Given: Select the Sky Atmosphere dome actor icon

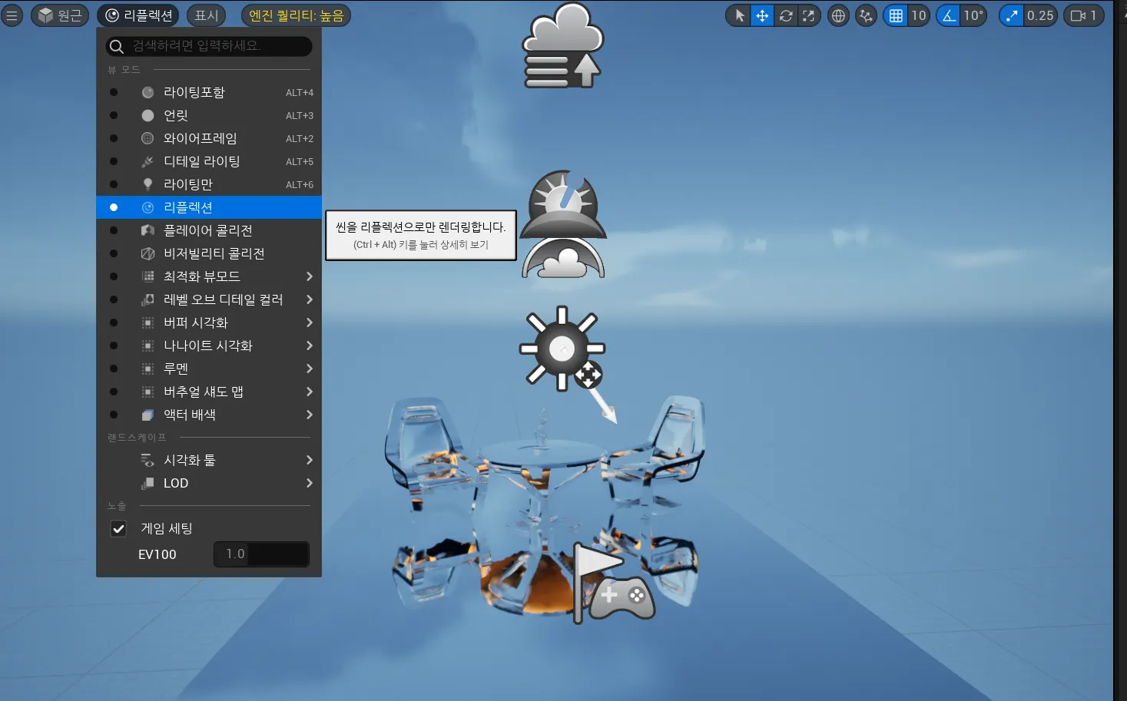Looking at the screenshot, I should [x=563, y=260].
